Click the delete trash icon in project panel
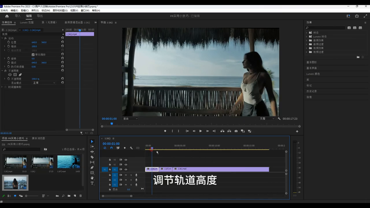The width and height of the screenshot is (370, 208). point(81,196)
